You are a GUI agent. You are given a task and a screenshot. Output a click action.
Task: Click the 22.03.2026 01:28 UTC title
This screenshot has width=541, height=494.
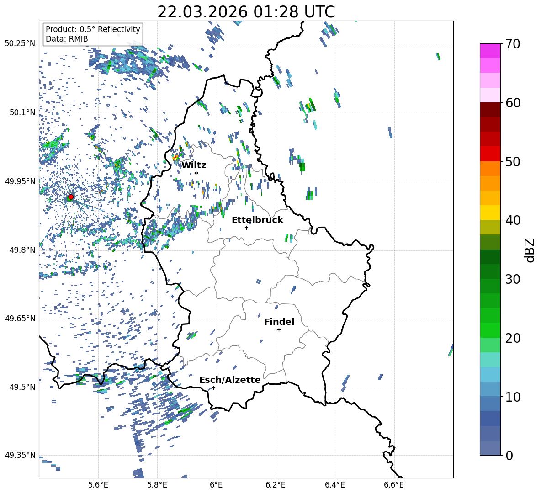246,12
